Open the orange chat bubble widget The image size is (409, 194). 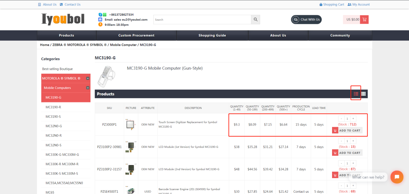click(x=397, y=177)
